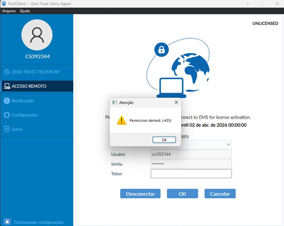284x226 pixels.
Task: Focus the Usuário field cs392344
Action: [191, 154]
